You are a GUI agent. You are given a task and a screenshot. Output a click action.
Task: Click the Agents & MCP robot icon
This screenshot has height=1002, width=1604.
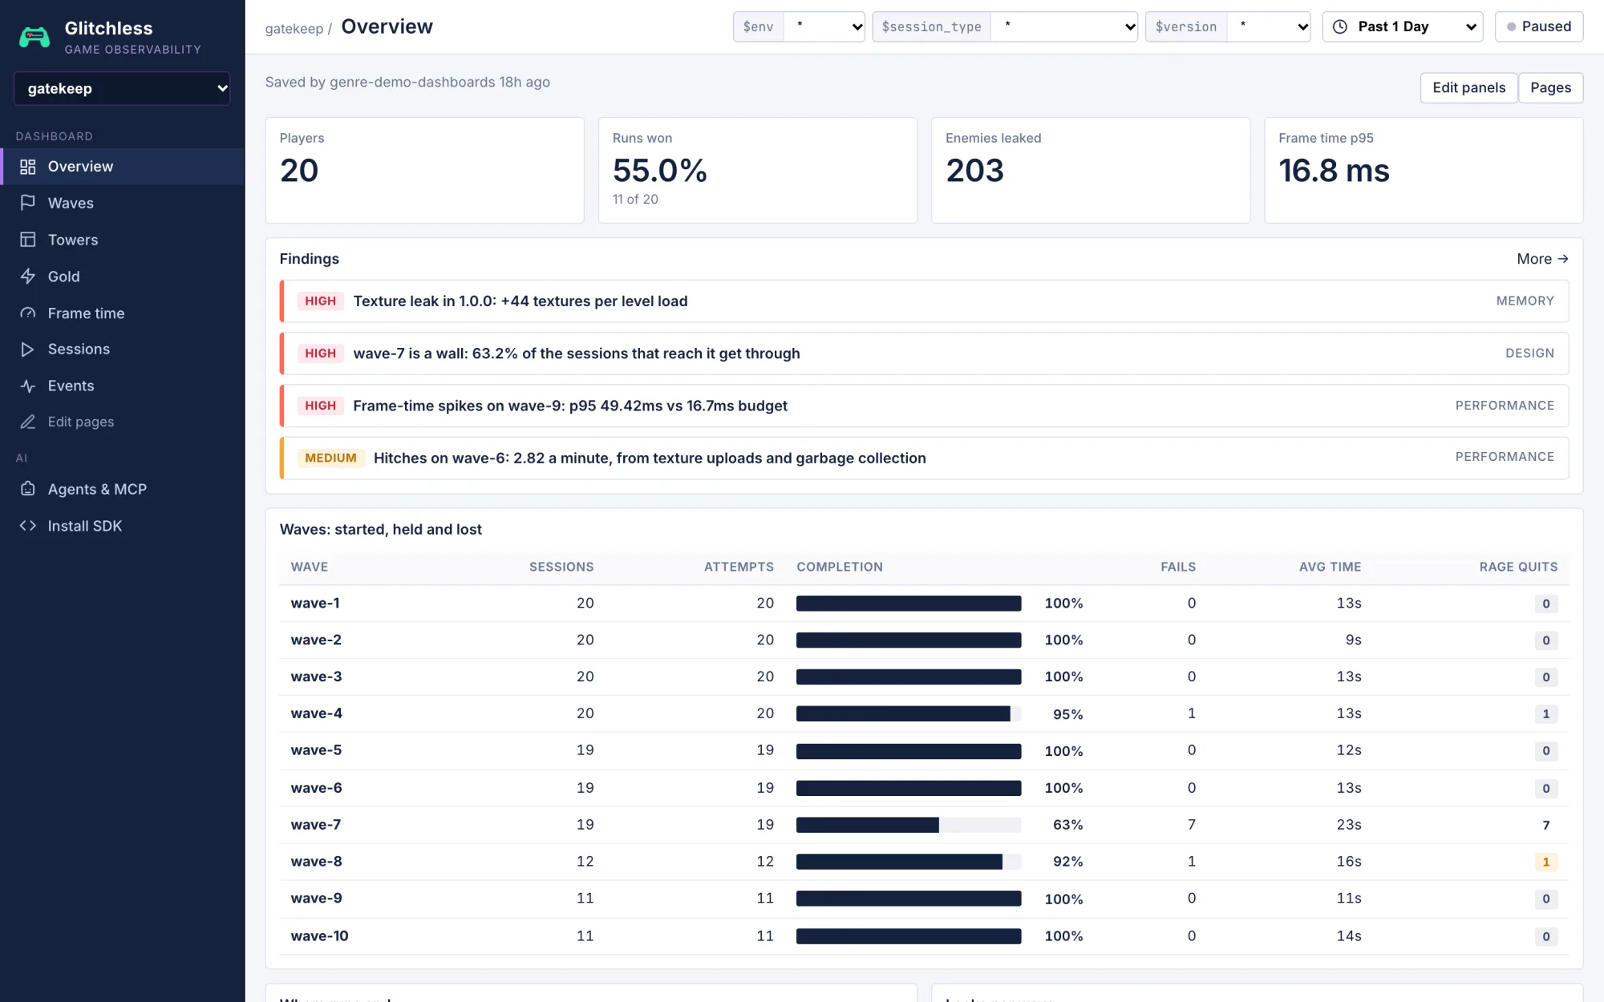pyautogui.click(x=28, y=489)
